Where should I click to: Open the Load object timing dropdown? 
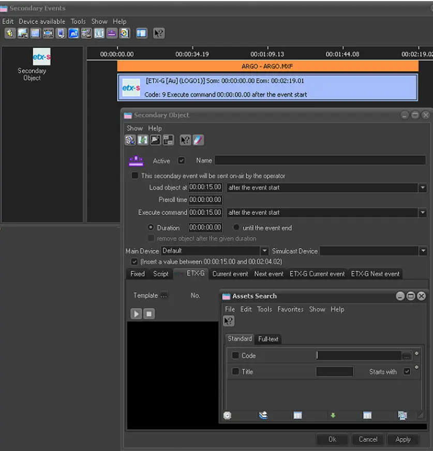422,187
